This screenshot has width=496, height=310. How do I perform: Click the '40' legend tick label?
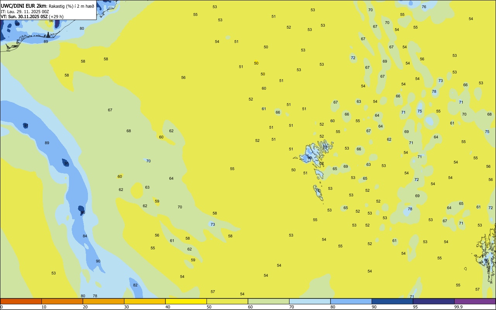tap(168, 307)
